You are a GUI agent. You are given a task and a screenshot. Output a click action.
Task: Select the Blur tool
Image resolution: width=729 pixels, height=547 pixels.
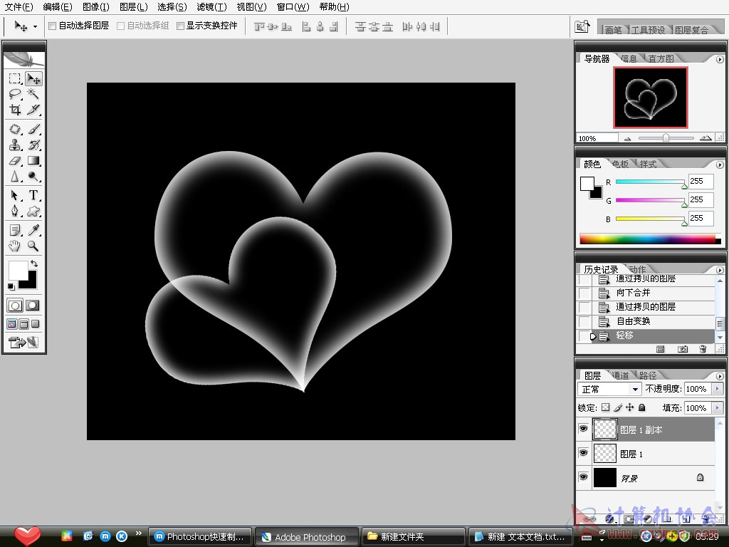(15, 177)
